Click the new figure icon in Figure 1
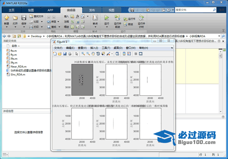 (55, 54)
